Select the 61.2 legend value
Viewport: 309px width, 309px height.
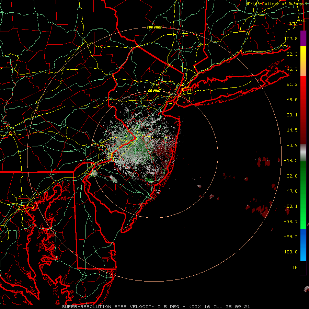pyautogui.click(x=292, y=84)
